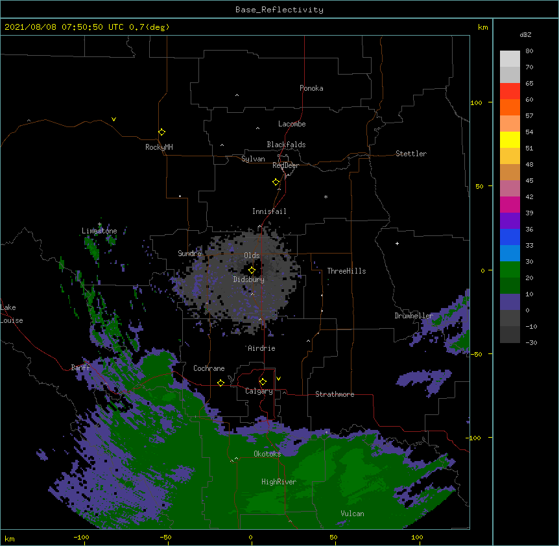Select the Strathmore label

pos(335,394)
